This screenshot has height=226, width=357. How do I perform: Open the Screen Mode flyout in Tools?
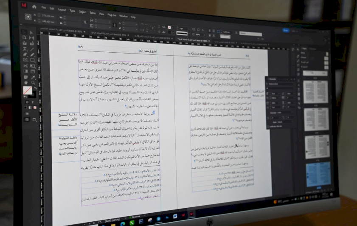tap(34, 120)
